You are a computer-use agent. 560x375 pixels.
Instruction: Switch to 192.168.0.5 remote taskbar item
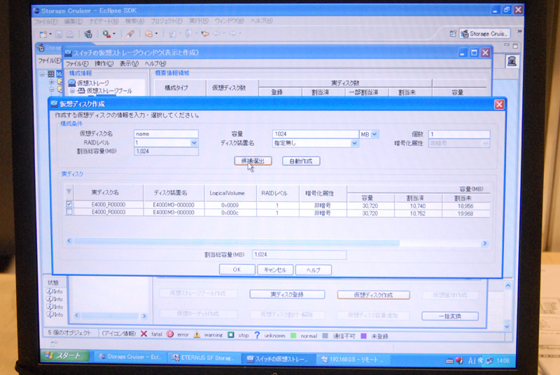[x=353, y=360]
